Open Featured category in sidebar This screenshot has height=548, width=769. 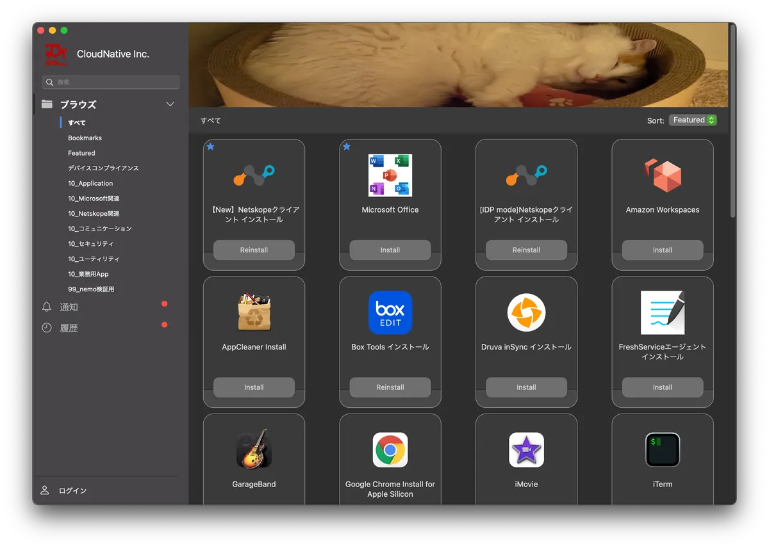coord(81,153)
